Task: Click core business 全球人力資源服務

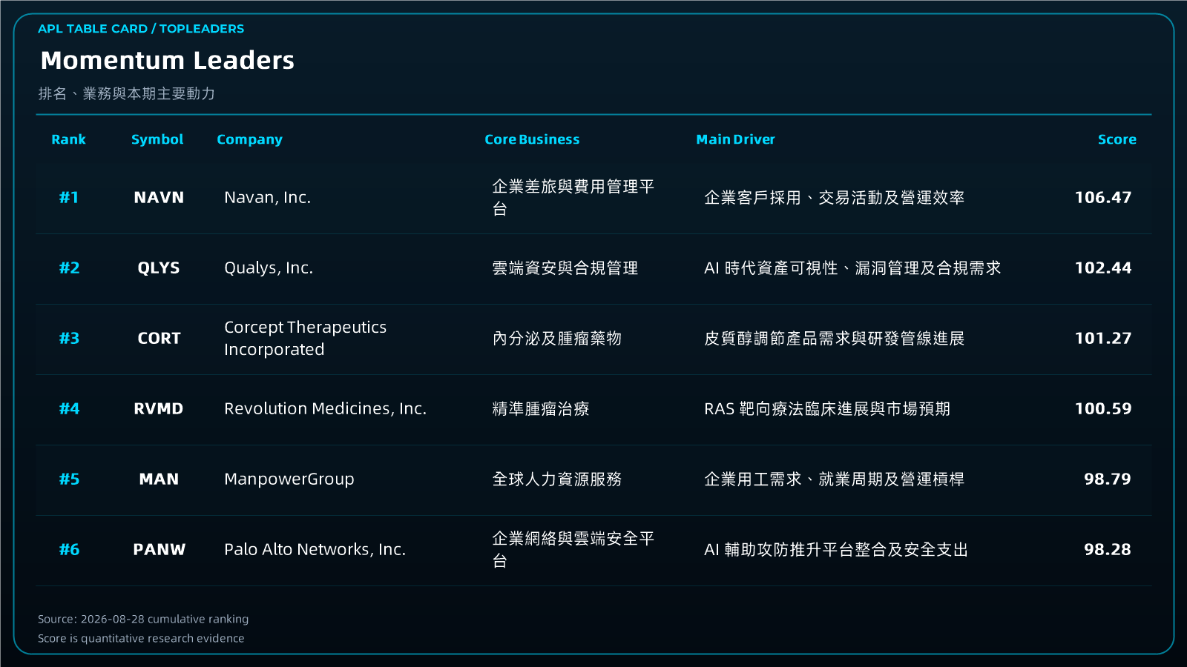Action: coord(557,479)
